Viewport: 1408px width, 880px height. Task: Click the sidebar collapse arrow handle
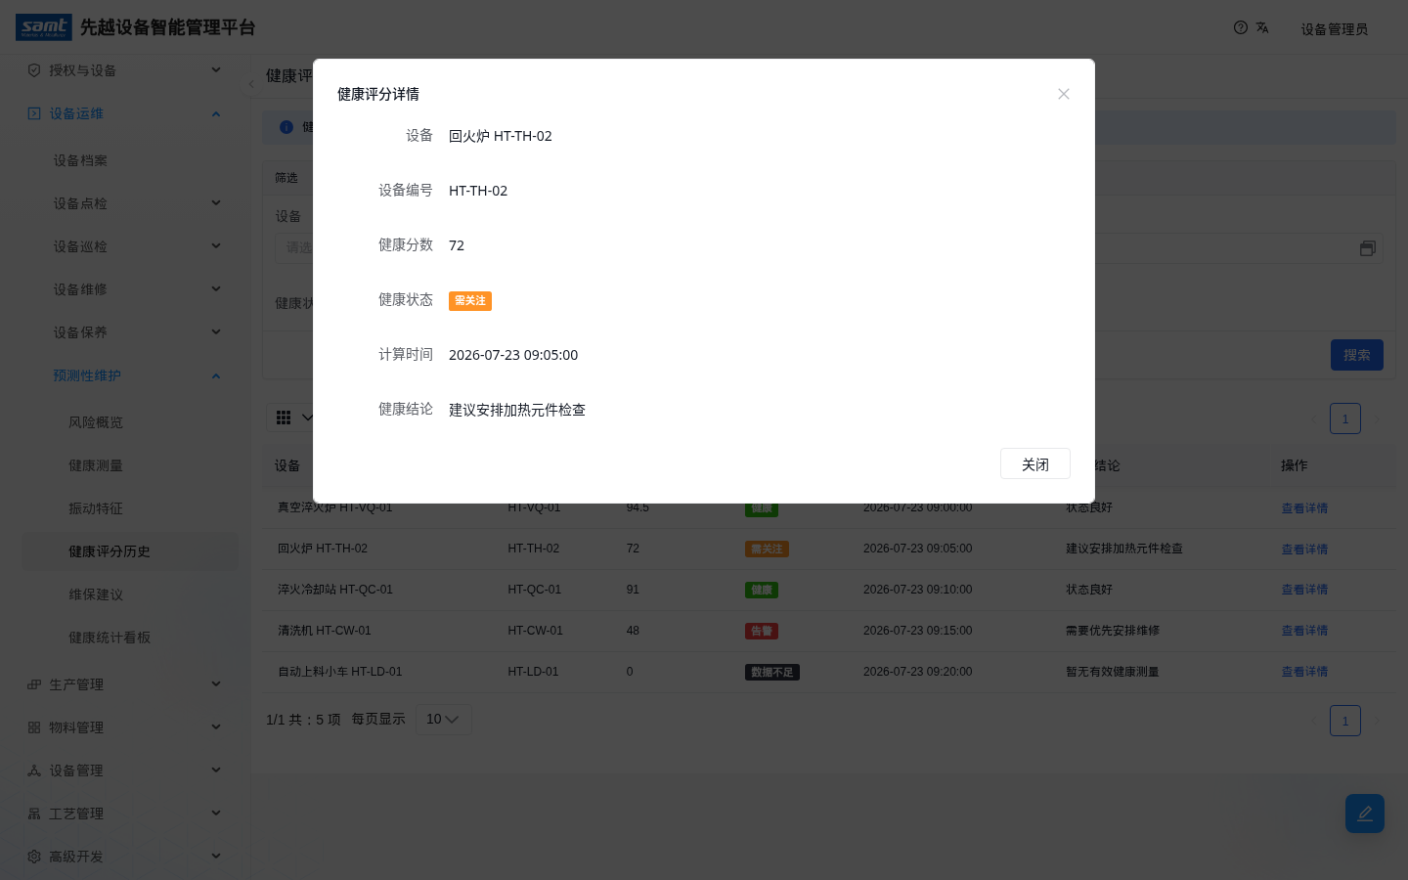[251, 84]
